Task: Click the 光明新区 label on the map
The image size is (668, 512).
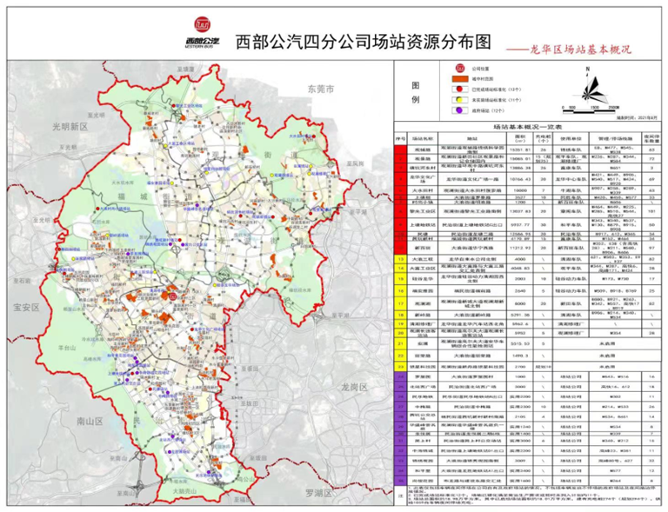Action: tap(70, 126)
